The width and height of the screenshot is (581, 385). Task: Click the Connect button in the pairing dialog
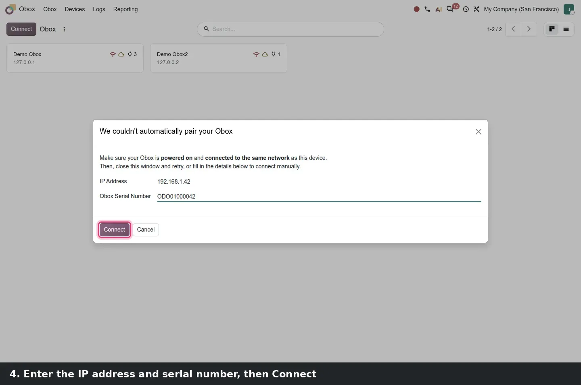pyautogui.click(x=115, y=230)
